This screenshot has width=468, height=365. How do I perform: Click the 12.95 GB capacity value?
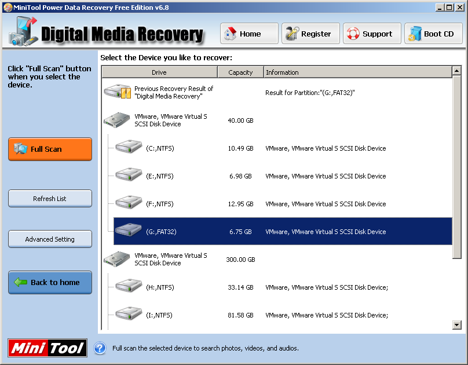[240, 204]
